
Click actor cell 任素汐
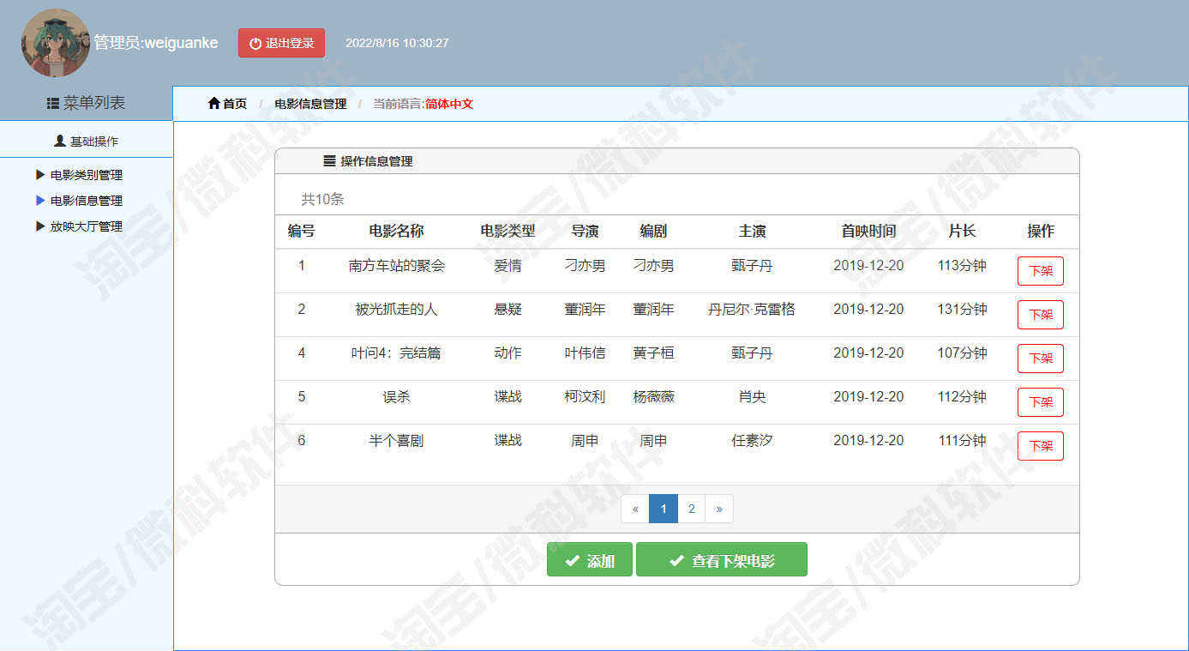click(752, 441)
